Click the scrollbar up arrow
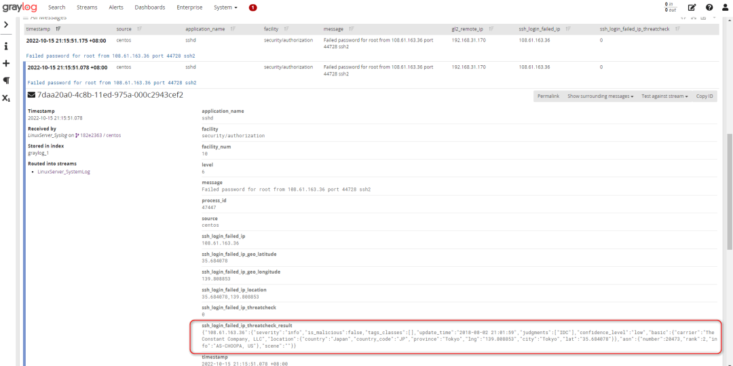 pos(729,20)
